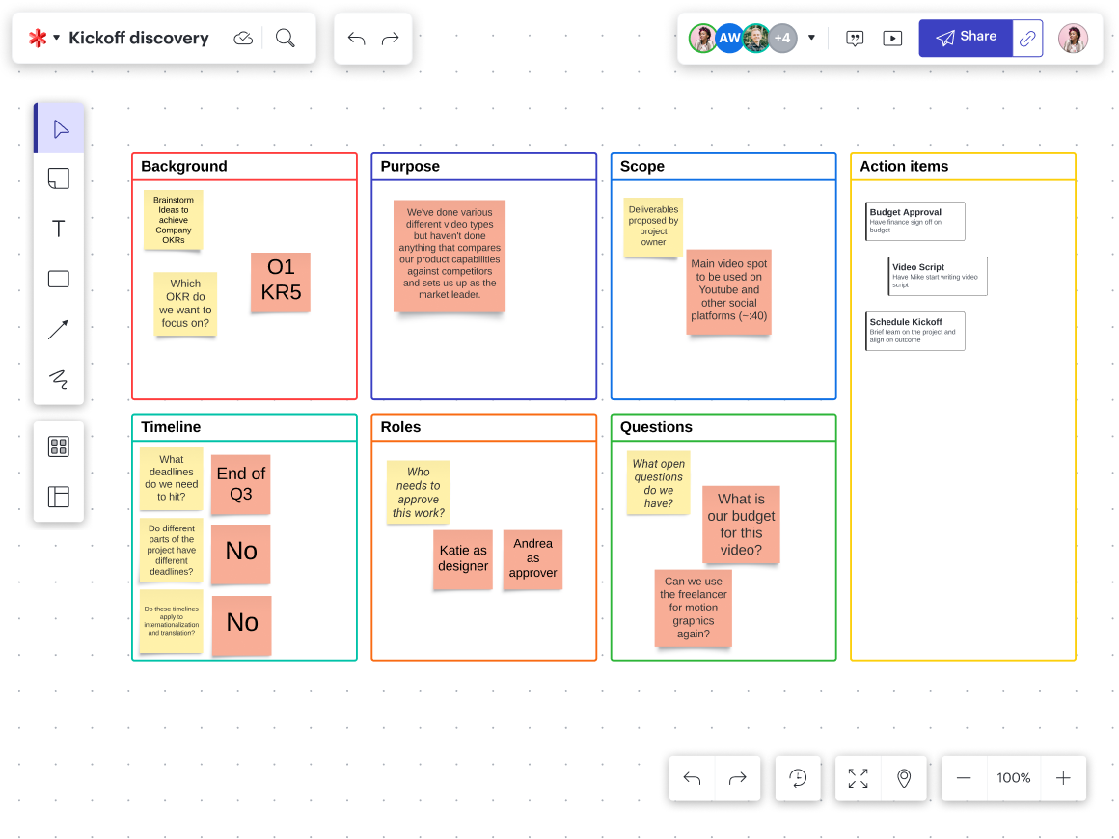Click the 100% zoom level
This screenshot has width=1119, height=839.
coord(1014,778)
